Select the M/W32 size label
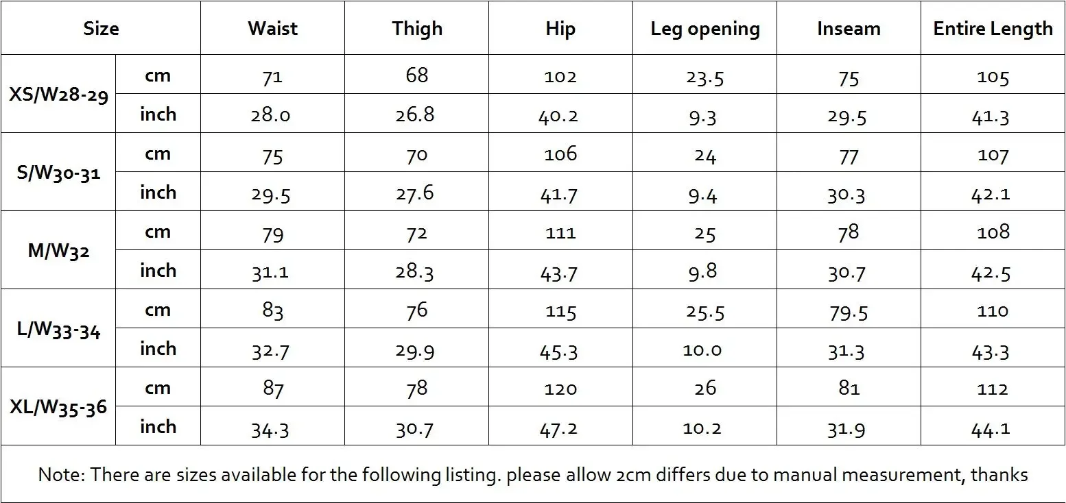The height and width of the screenshot is (503, 1066). click(58, 251)
